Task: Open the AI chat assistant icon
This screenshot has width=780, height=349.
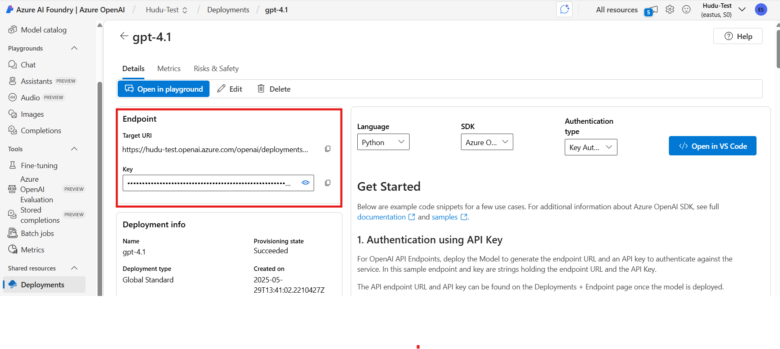Action: [564, 9]
